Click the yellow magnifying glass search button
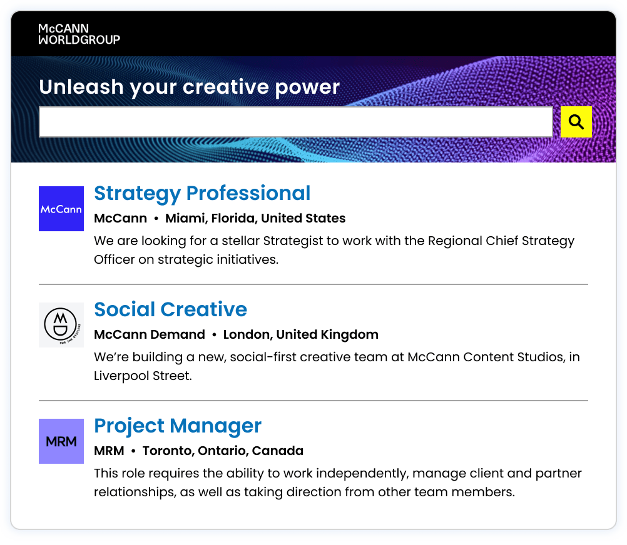Viewport: 627px width, 545px height. (576, 122)
